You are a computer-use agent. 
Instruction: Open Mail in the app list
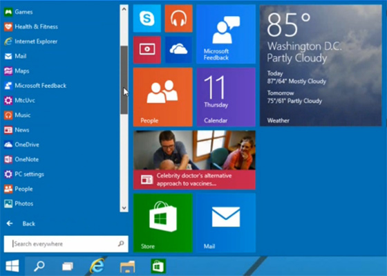coord(15,56)
